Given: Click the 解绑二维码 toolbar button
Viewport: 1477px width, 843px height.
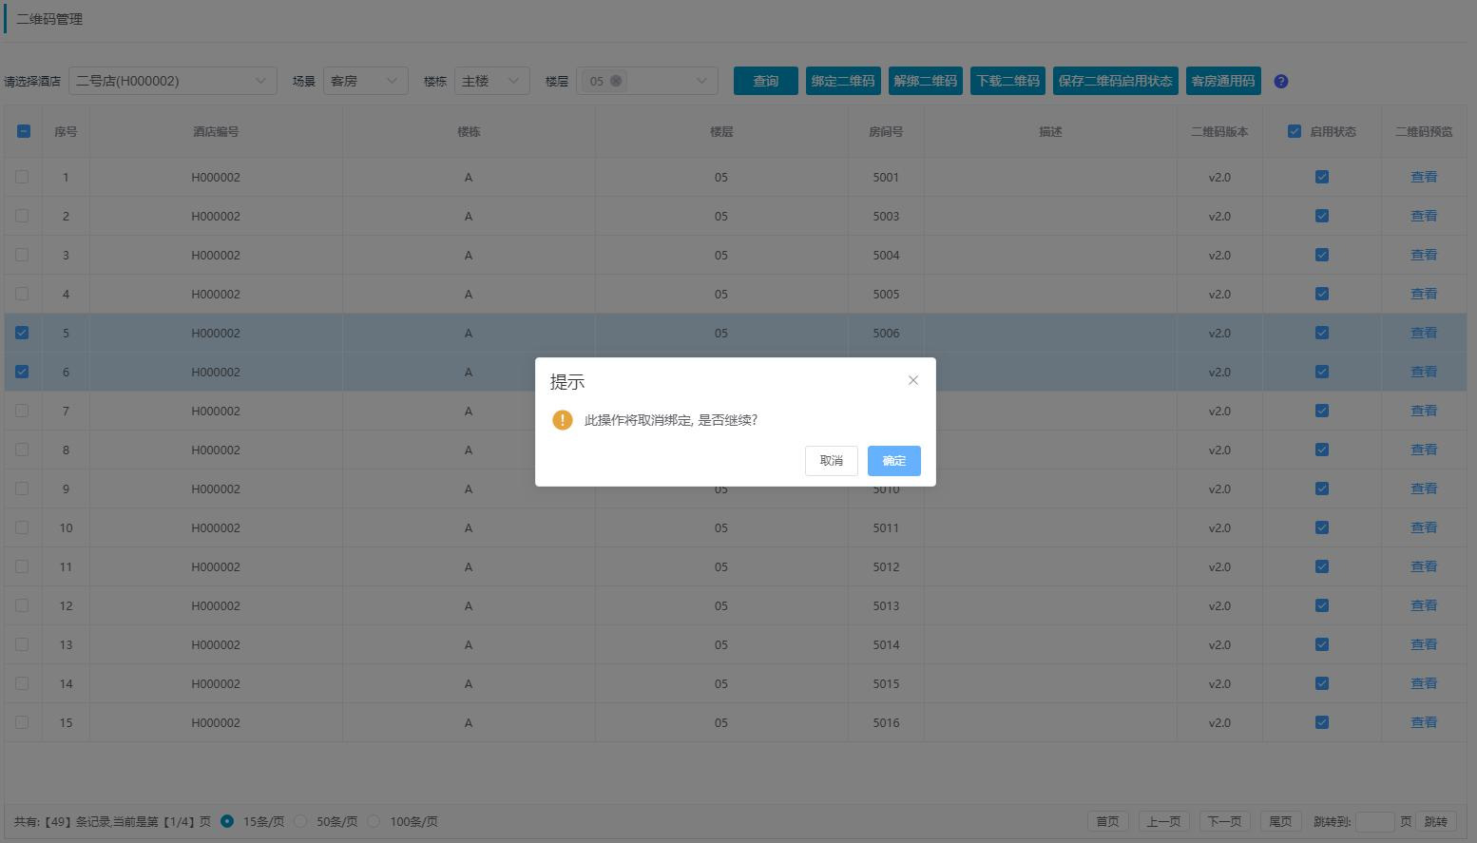Looking at the screenshot, I should coord(925,81).
